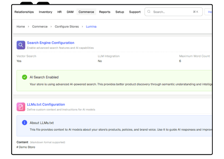Click the magnifier icon in search box
This screenshot has width=224, height=159.
(x=149, y=12)
